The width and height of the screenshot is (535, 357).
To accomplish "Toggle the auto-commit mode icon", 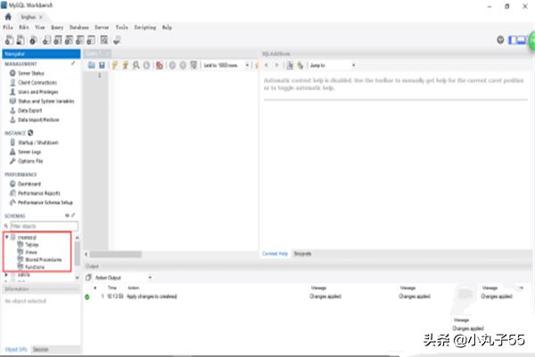I will click(193, 65).
